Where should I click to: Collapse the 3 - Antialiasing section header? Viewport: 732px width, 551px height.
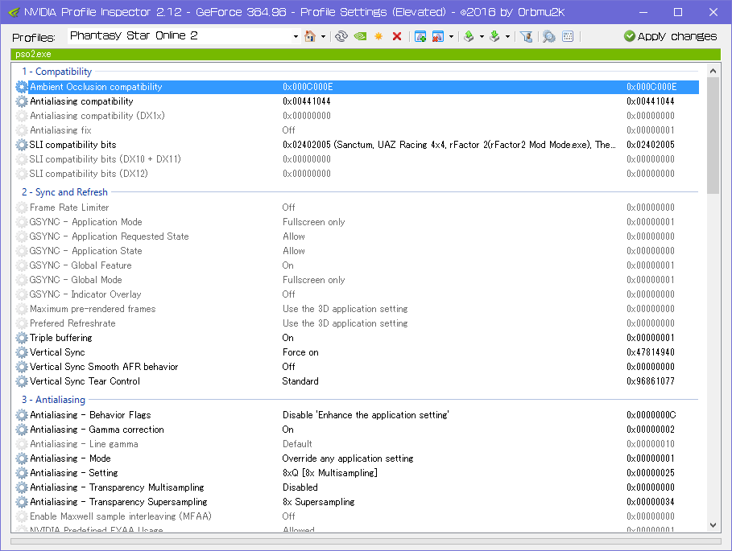click(x=53, y=400)
